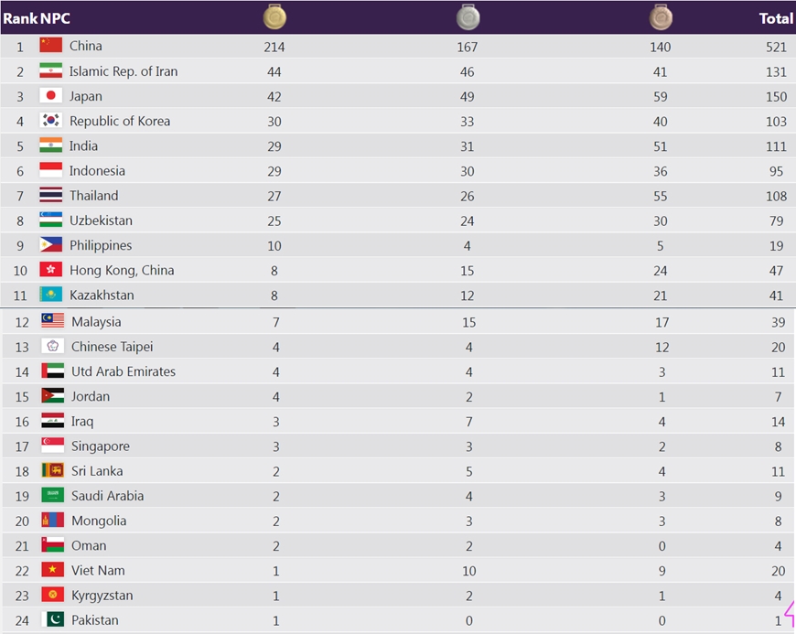
Task: Click the Total column header
Action: [776, 18]
